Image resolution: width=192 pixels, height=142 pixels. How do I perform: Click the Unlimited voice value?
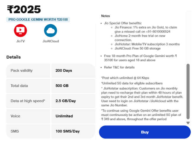[64, 116]
